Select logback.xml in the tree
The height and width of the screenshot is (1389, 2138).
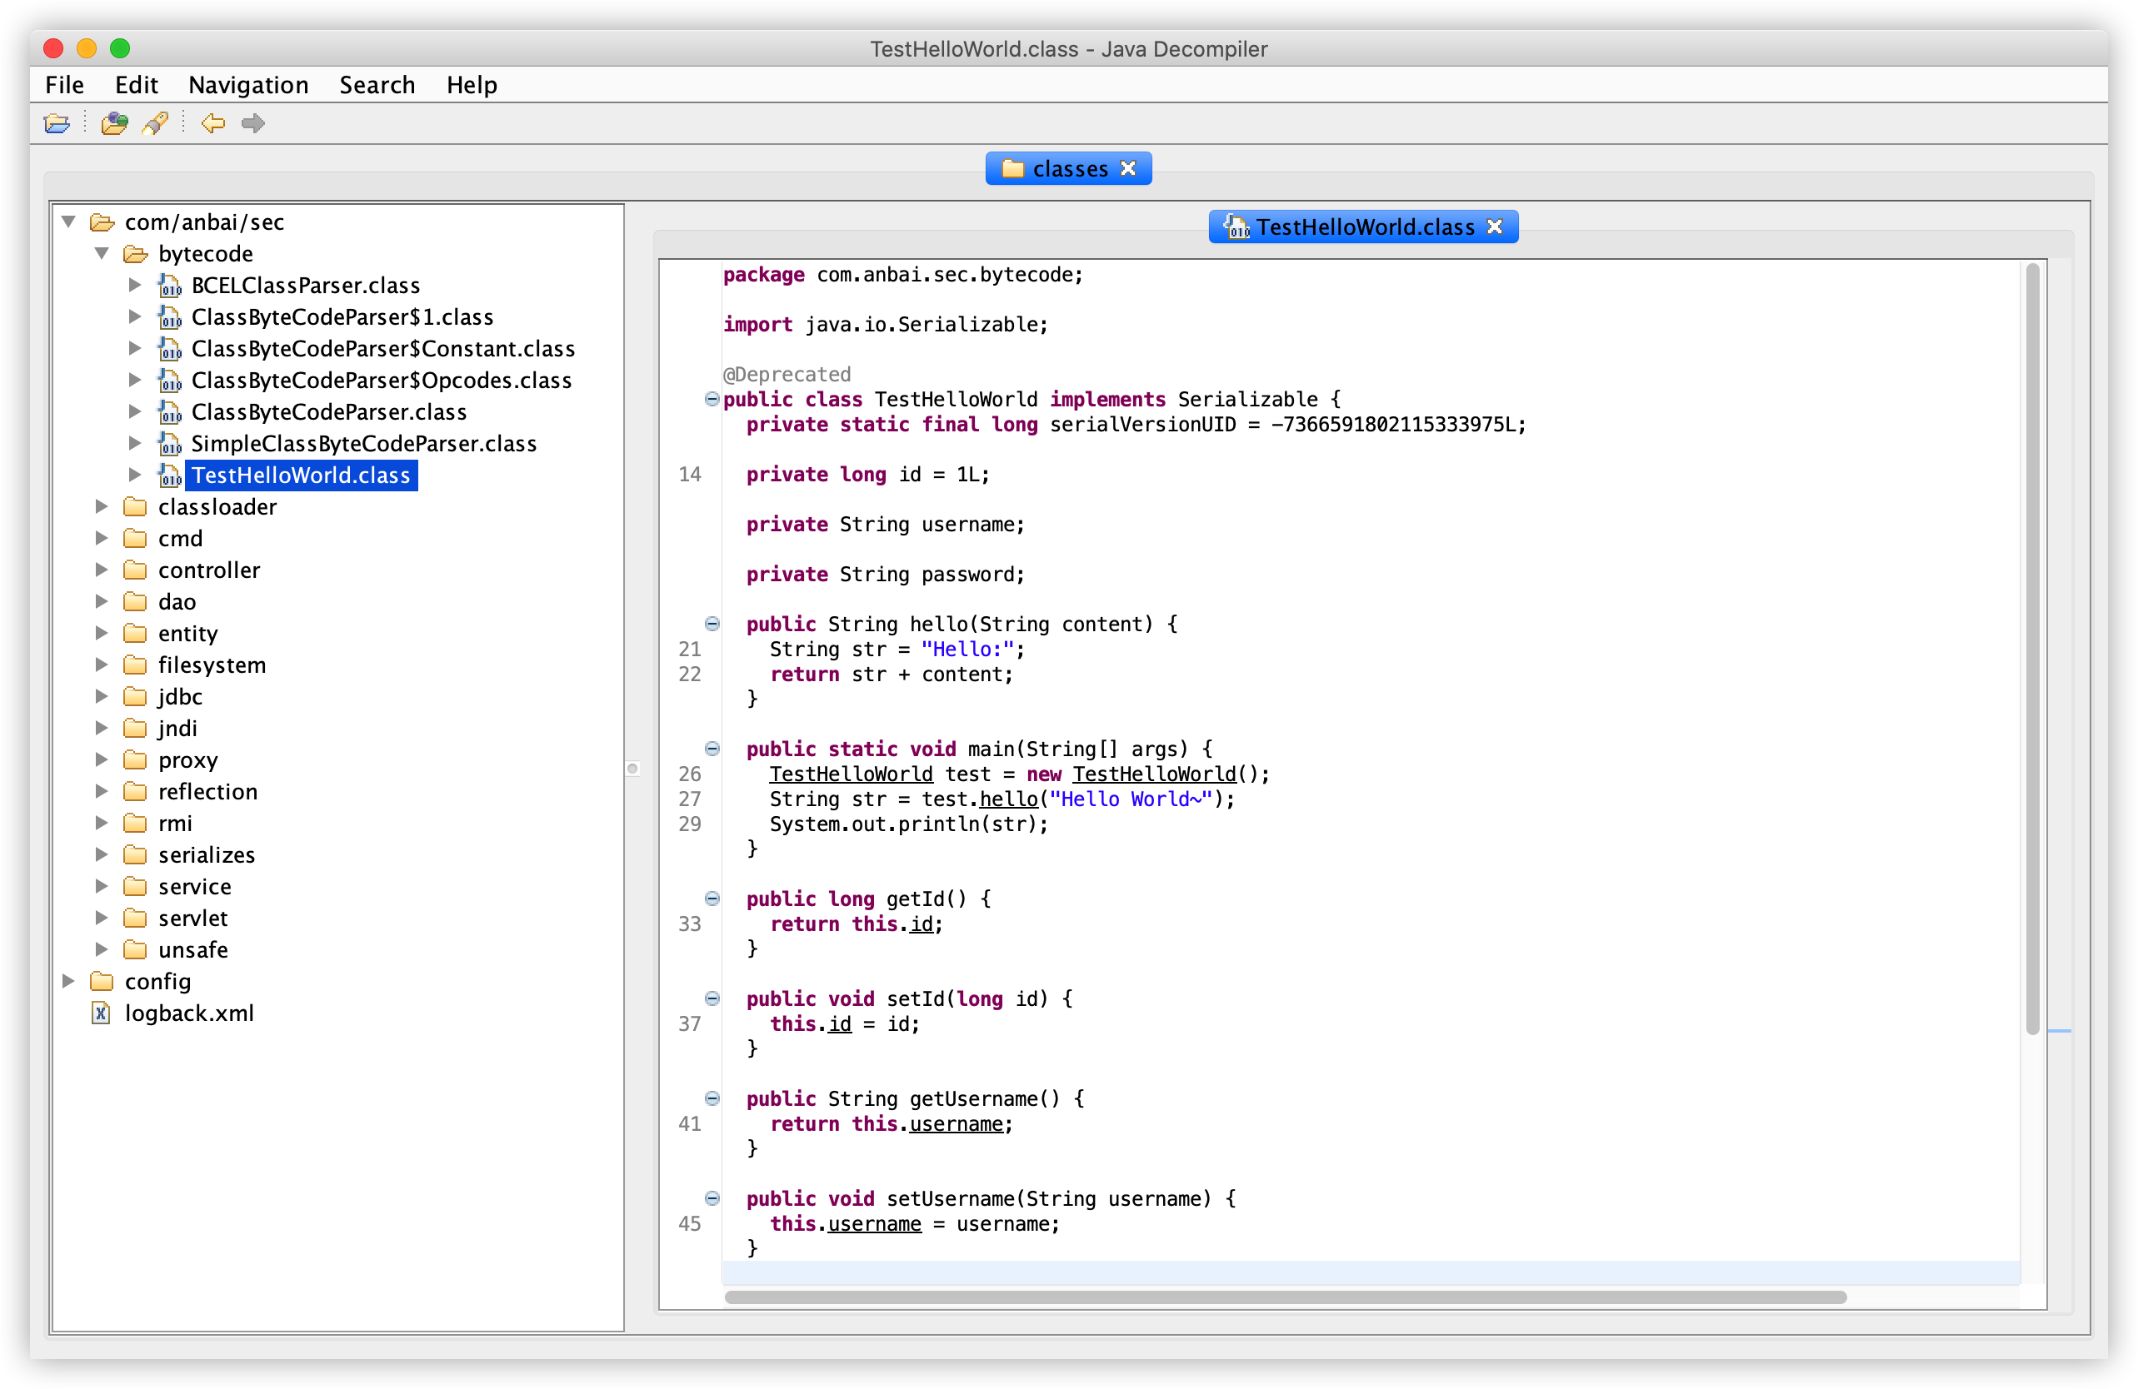click(188, 1013)
